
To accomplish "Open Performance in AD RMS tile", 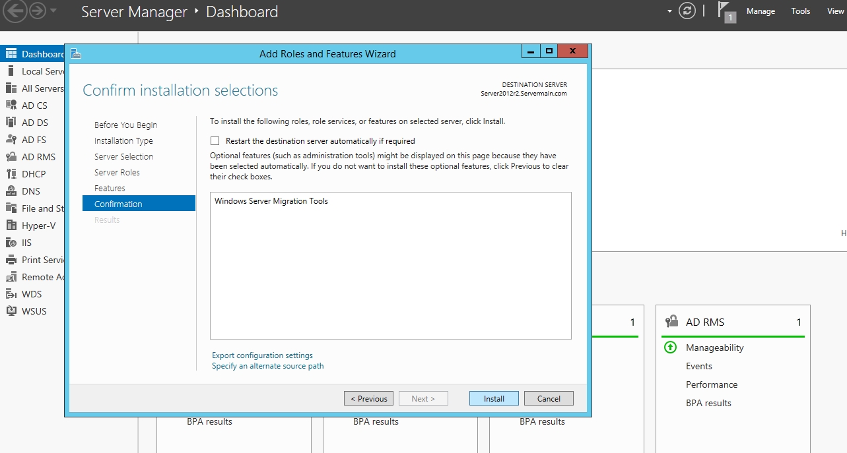I will click(712, 384).
